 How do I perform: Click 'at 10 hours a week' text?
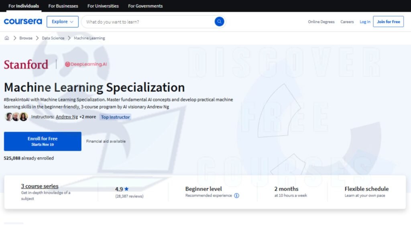coord(291,195)
